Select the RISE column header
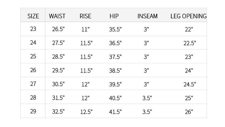 85,16
